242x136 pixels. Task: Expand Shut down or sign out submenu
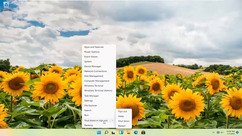(x=99, y=121)
